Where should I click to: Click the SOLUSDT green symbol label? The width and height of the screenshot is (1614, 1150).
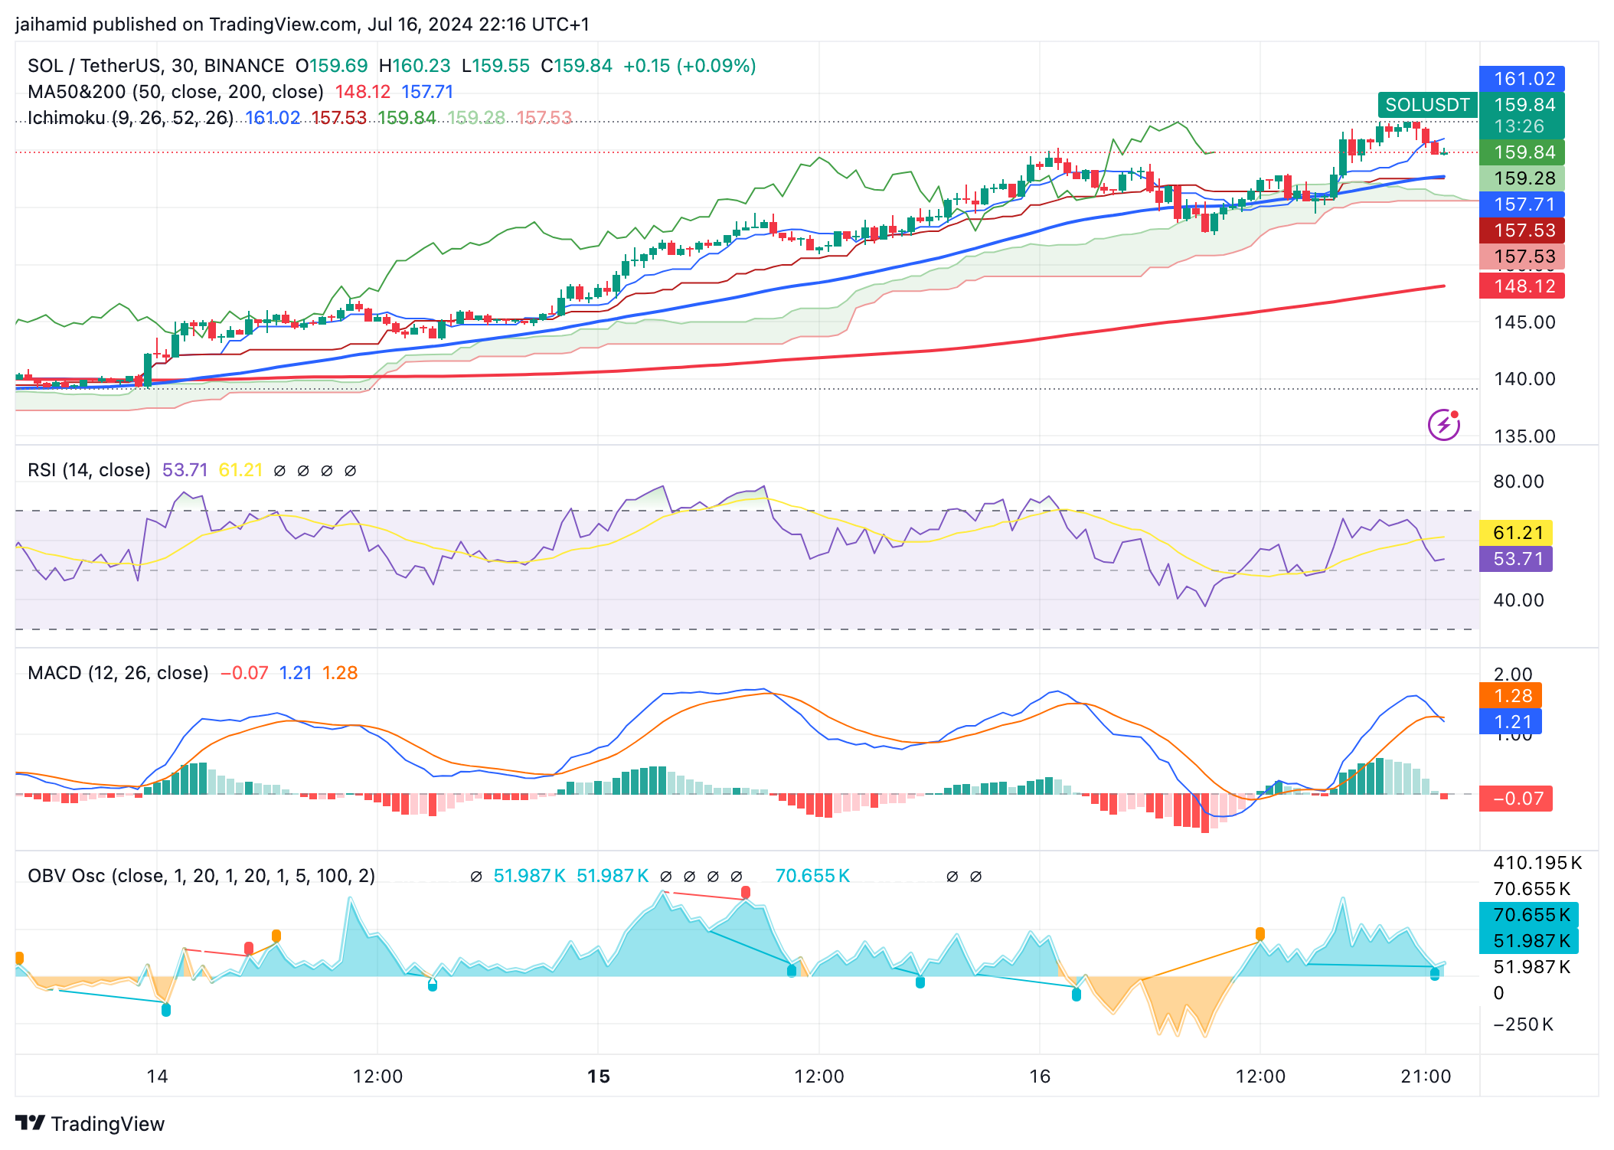tap(1427, 105)
